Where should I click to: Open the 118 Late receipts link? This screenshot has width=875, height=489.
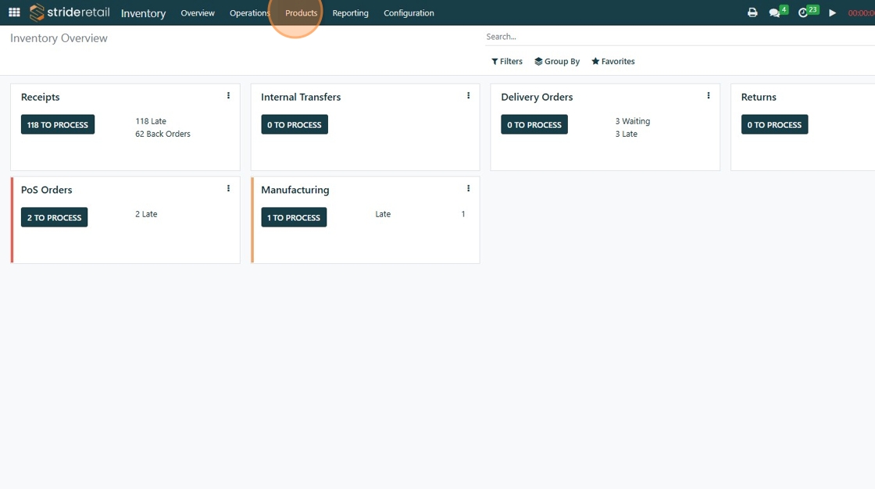[151, 121]
